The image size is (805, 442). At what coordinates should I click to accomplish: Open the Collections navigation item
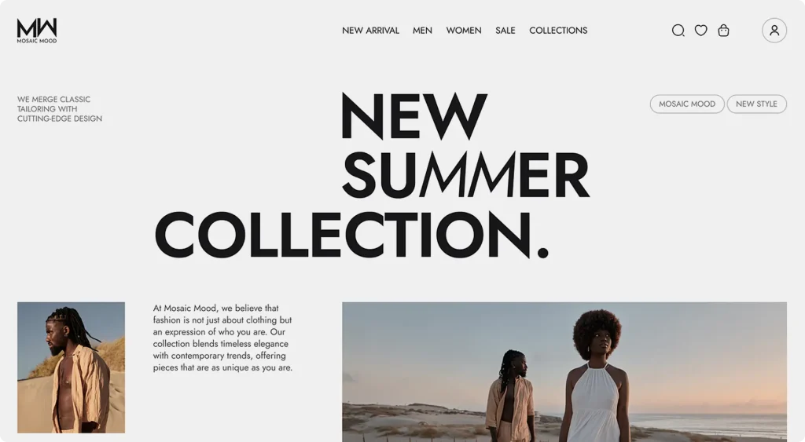pyautogui.click(x=558, y=31)
